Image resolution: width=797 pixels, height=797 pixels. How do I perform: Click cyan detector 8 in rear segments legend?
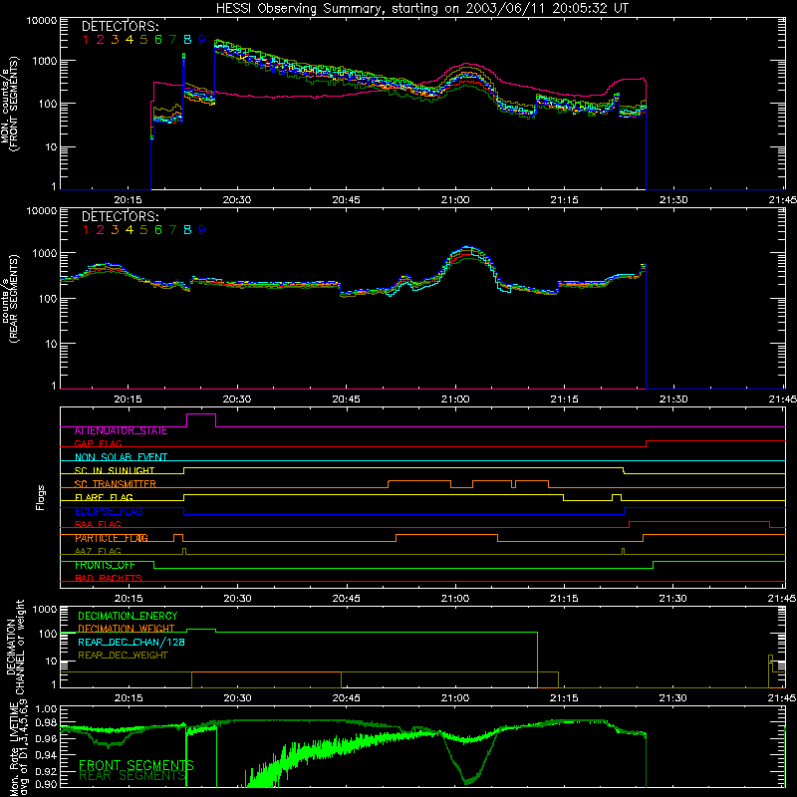[187, 230]
